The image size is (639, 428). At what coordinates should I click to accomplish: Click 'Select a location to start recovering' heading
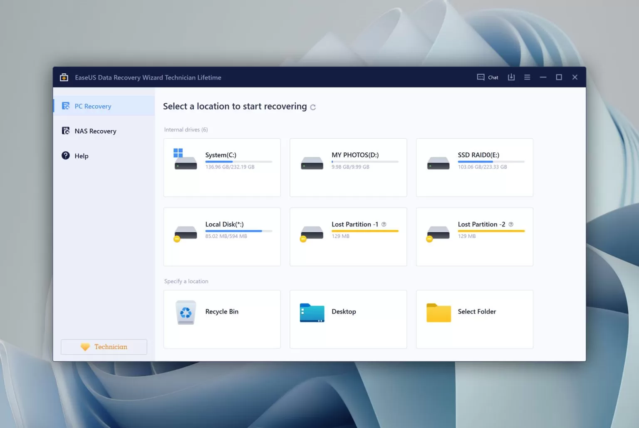click(235, 106)
